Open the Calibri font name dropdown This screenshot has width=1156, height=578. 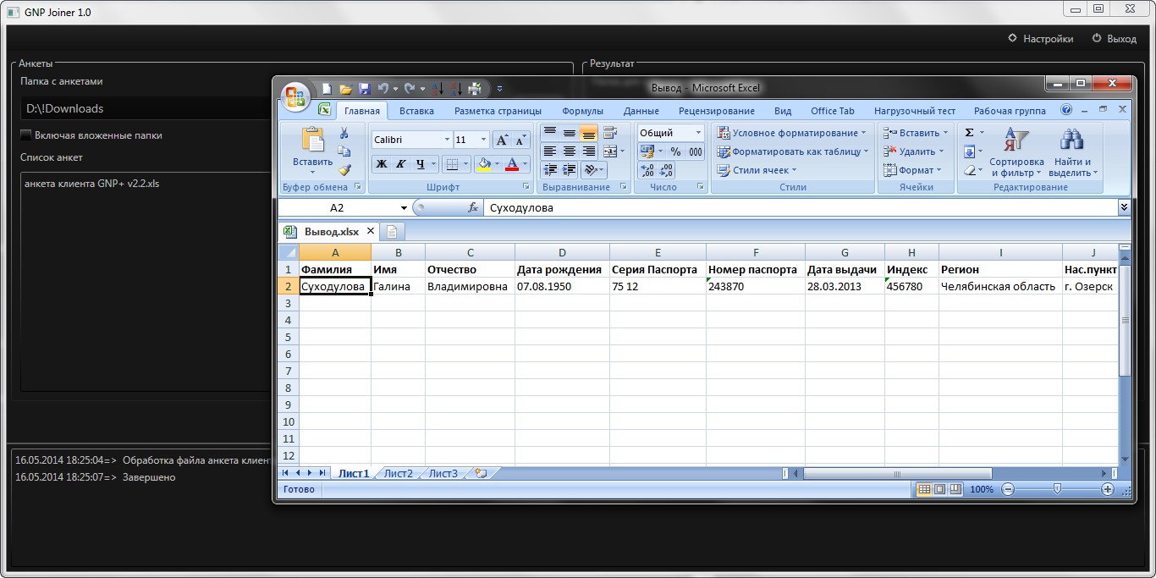click(447, 140)
